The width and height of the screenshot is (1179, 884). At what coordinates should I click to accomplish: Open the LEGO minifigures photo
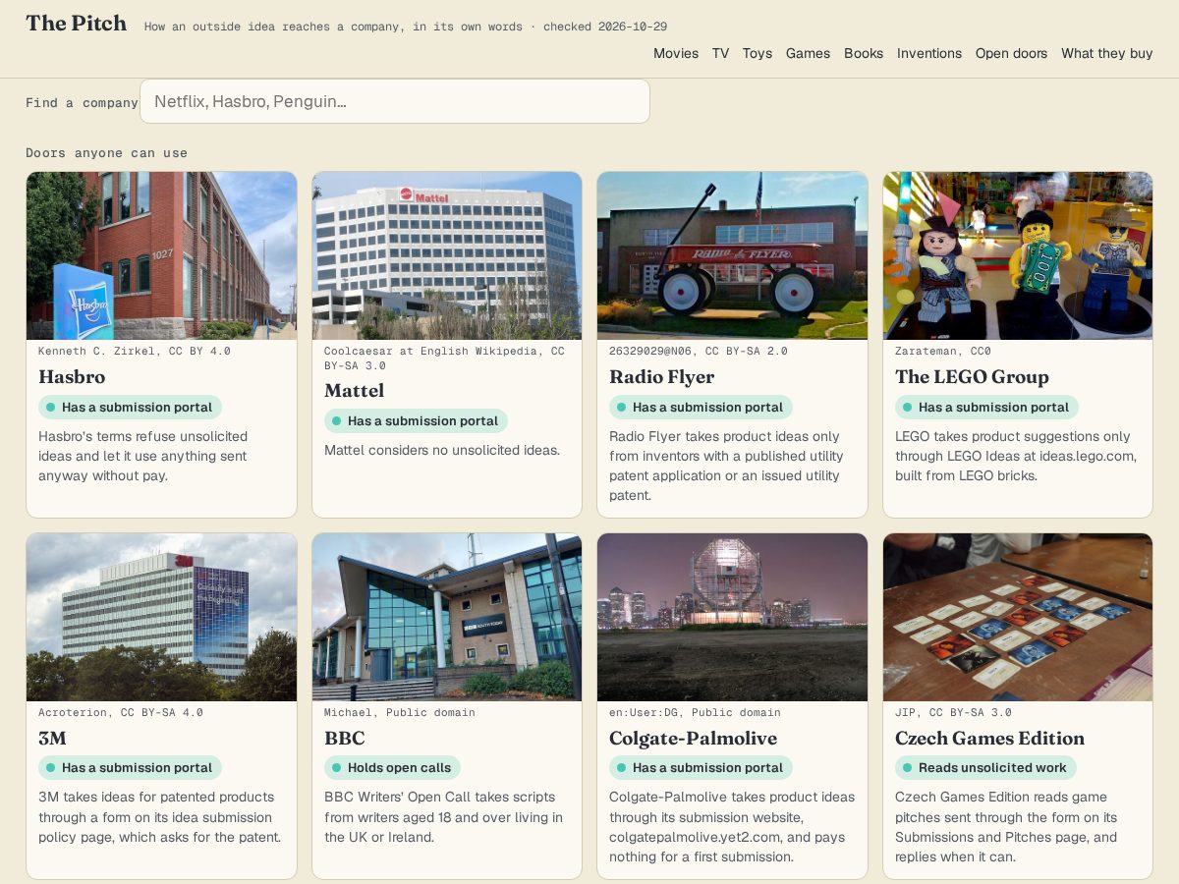coord(1018,255)
